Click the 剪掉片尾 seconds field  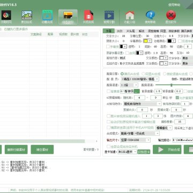tap(176, 110)
